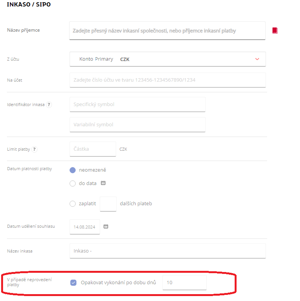This screenshot has height=301, width=300.
Task: Click the repeat days field showing 10
Action: 184,283
